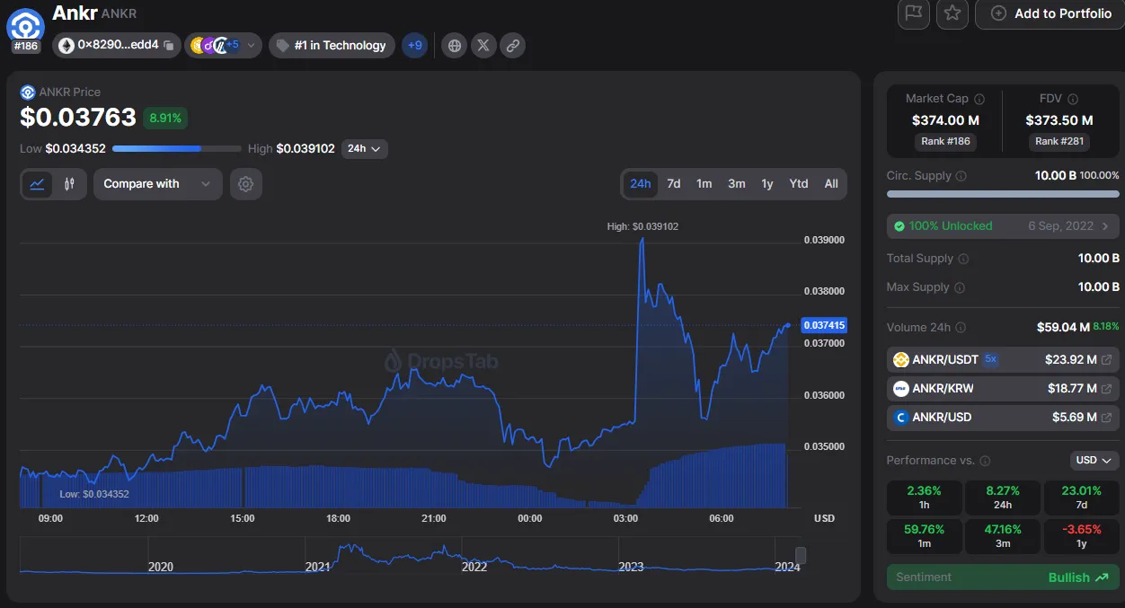
Task: Switch to candlestick chart view
Action: point(69,184)
